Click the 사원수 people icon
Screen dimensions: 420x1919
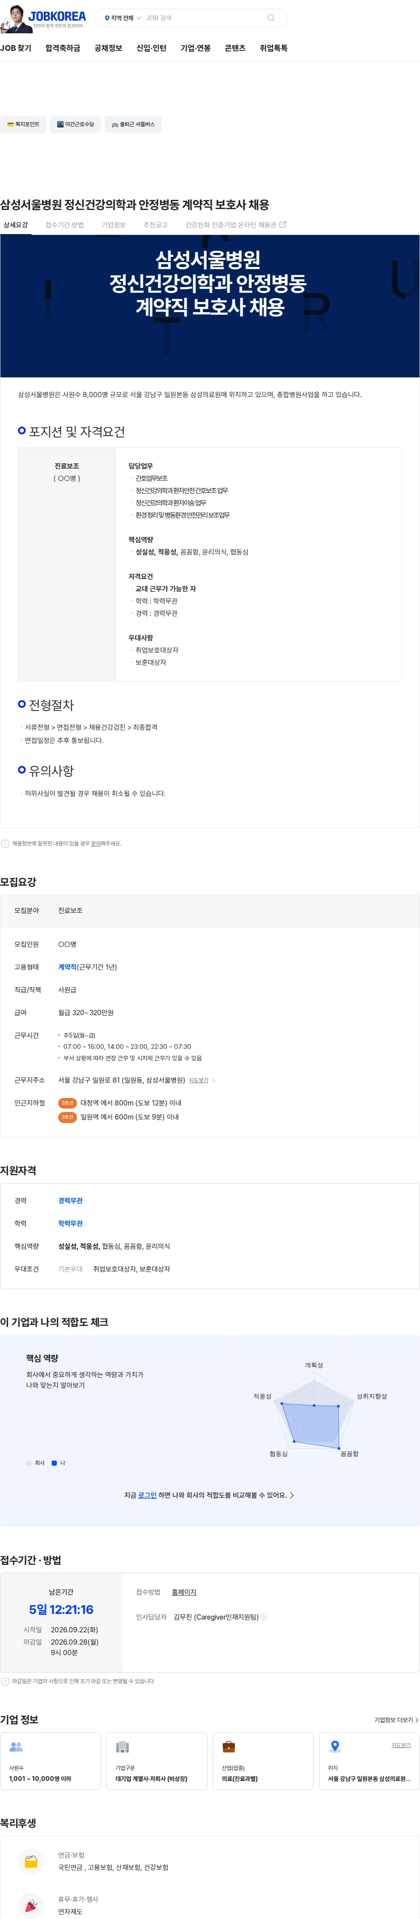click(16, 1746)
